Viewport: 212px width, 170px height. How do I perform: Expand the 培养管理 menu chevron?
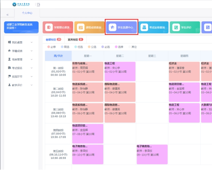pyautogui.click(x=31, y=60)
